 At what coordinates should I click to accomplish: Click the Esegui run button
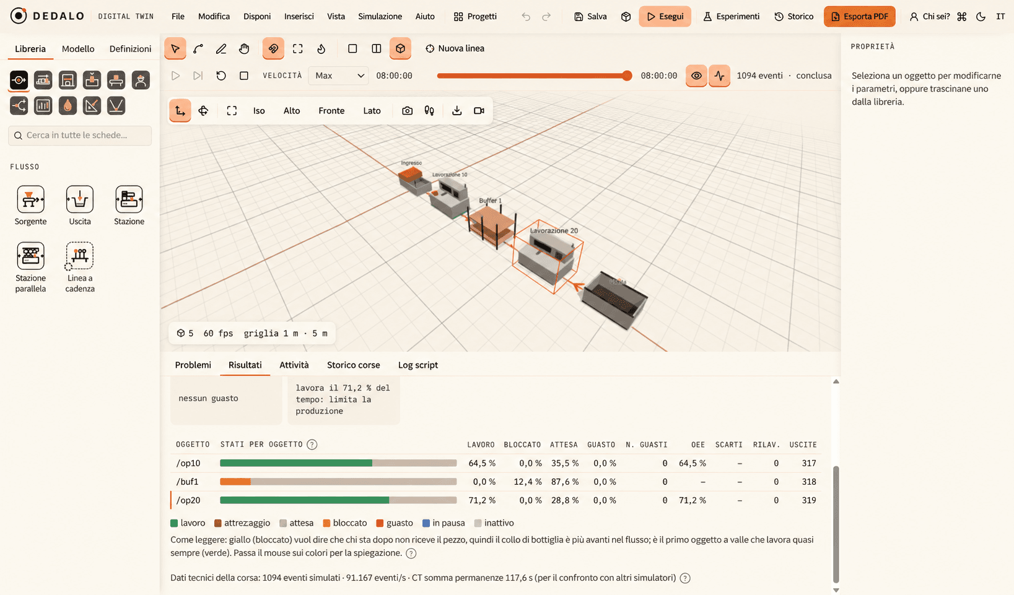(x=665, y=17)
